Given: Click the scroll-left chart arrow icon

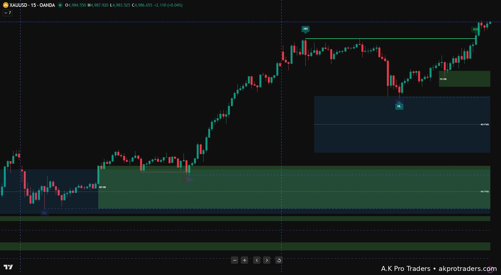Looking at the screenshot, I should (257, 260).
